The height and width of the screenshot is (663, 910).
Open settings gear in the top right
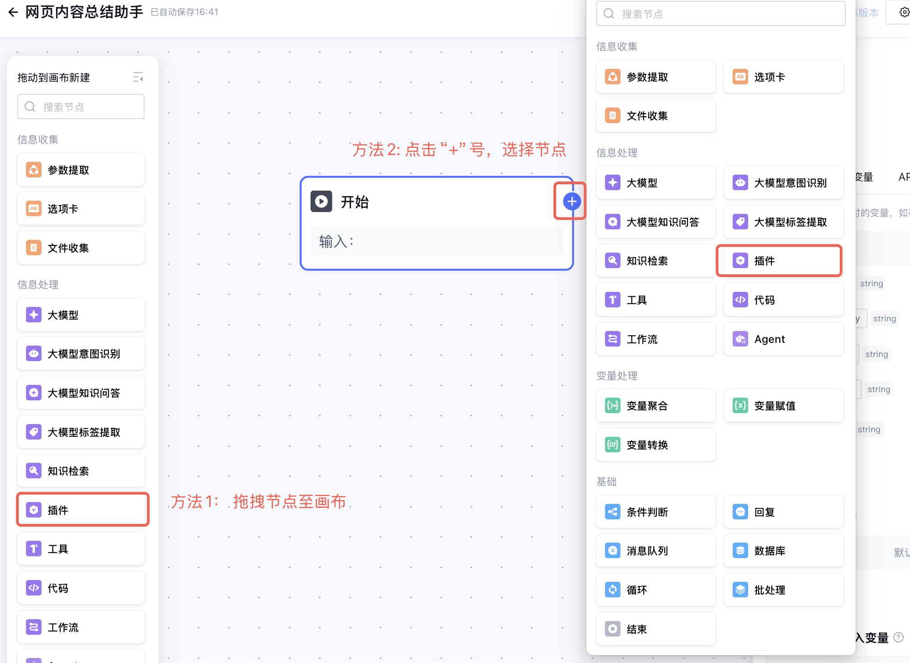pyautogui.click(x=904, y=12)
